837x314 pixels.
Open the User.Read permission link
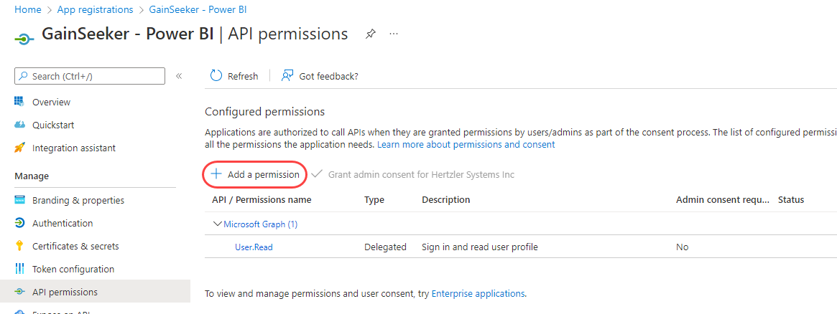click(x=254, y=247)
